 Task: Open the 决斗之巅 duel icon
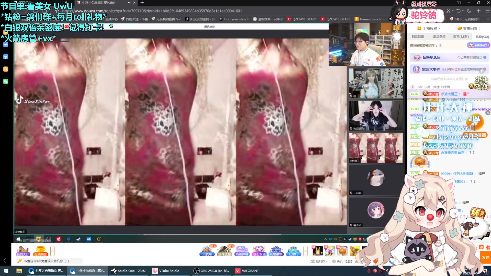point(224,251)
